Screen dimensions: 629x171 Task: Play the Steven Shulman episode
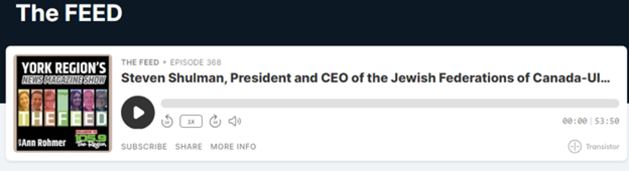(x=138, y=112)
